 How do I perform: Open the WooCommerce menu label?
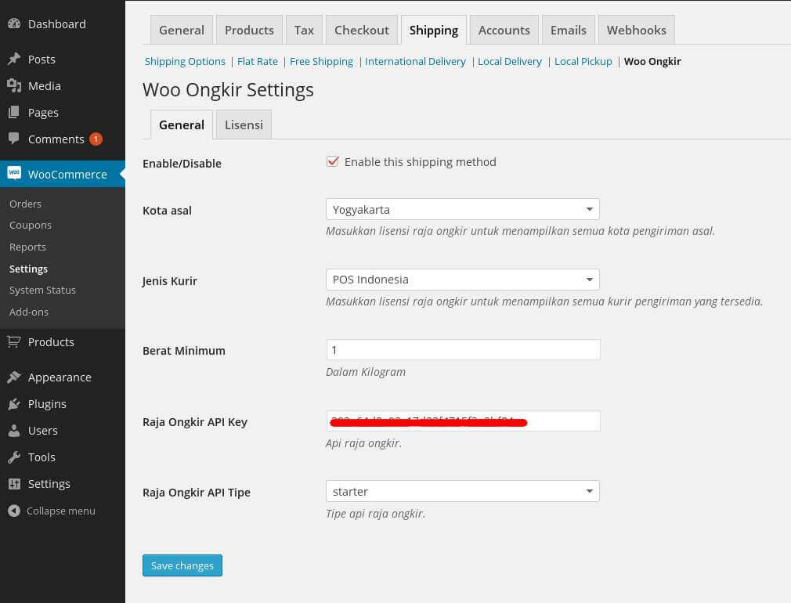click(x=67, y=175)
